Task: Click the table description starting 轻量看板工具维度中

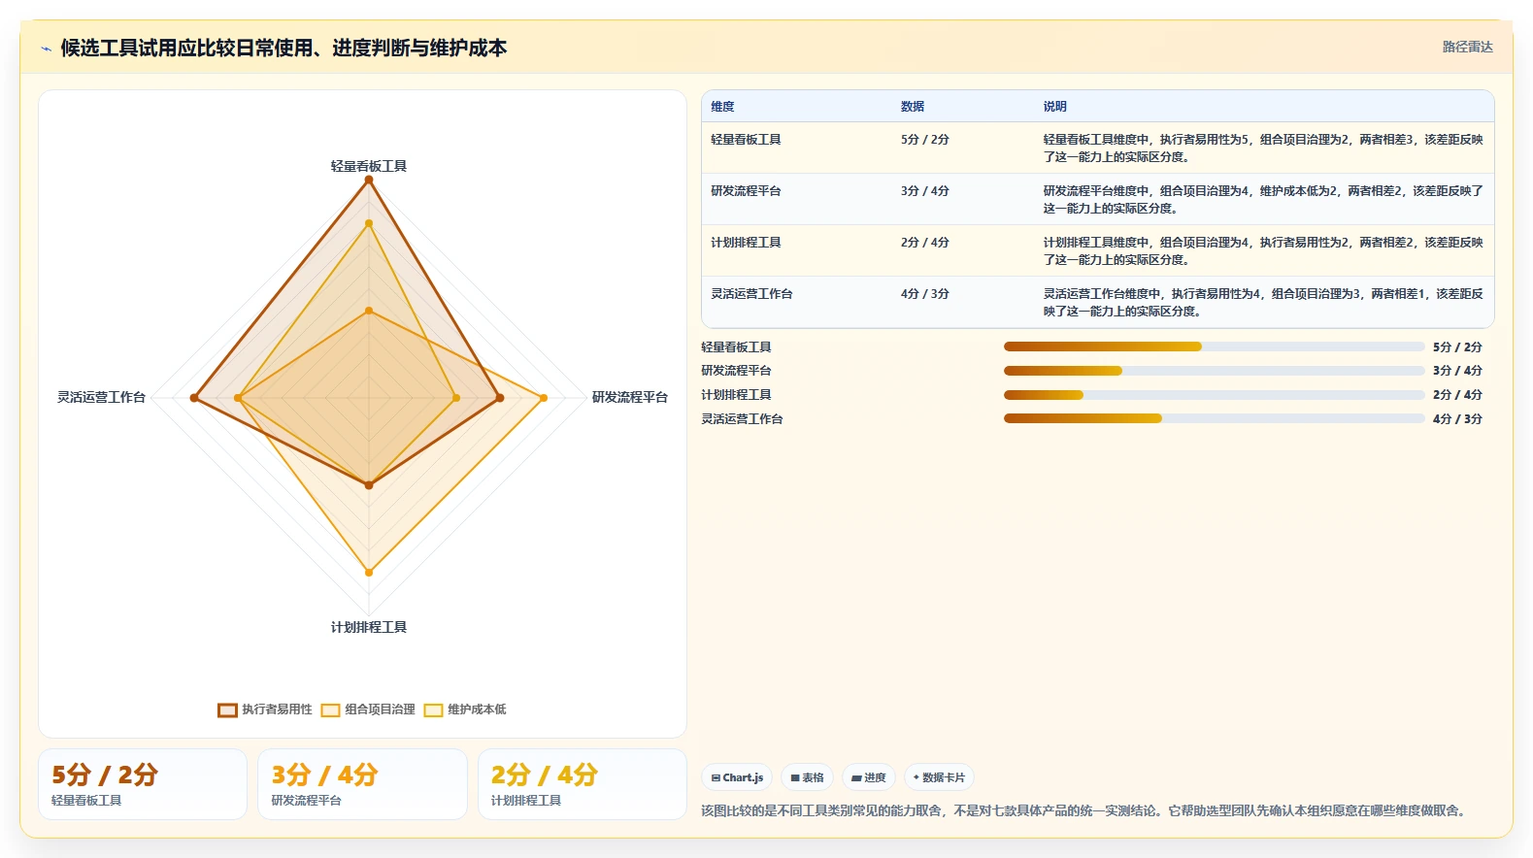Action: [x=1263, y=148]
